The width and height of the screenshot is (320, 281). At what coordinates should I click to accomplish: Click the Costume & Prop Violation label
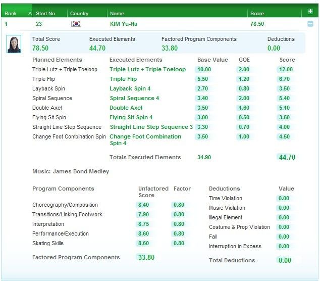click(239, 227)
